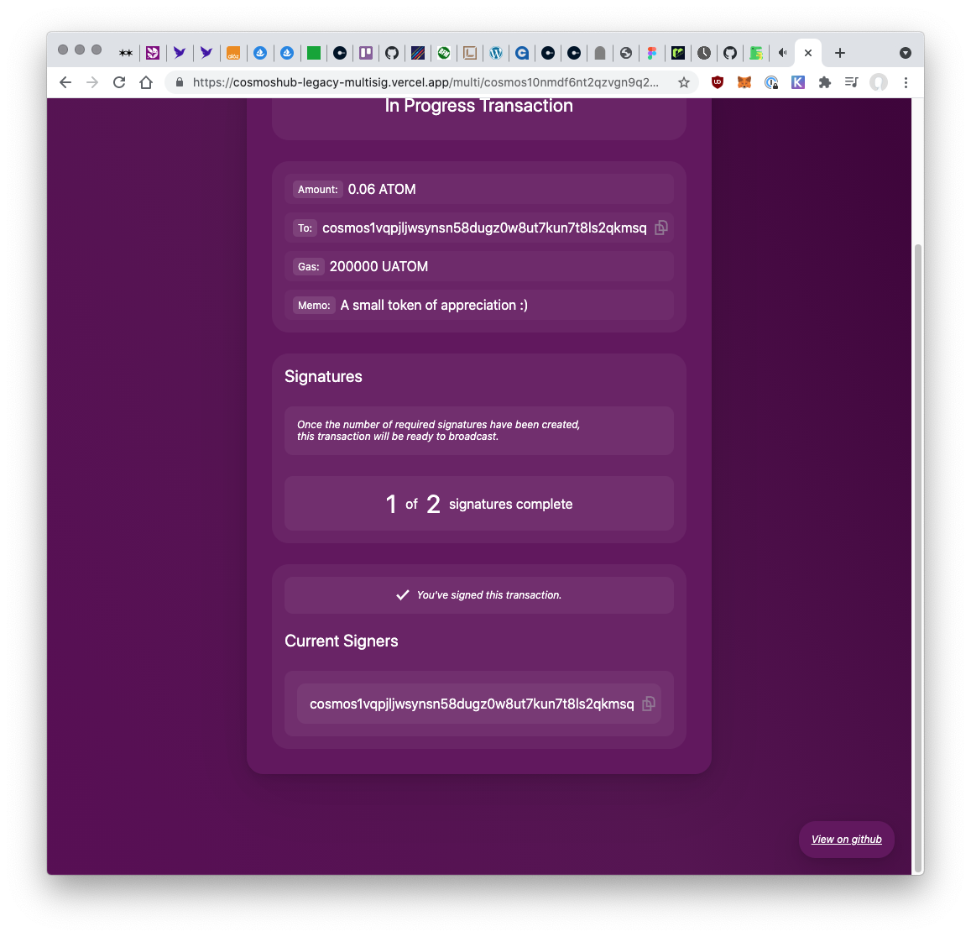This screenshot has width=971, height=937.
Task: Switch to the Figma tab
Action: pos(652,53)
